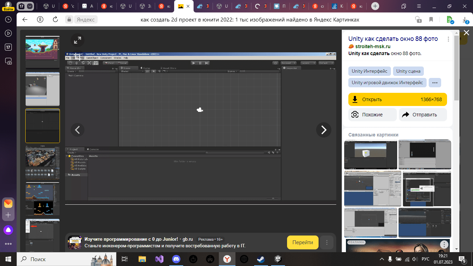The width and height of the screenshot is (473, 266).
Task: Expand more tags with the ellipsis chip
Action: pyautogui.click(x=435, y=83)
